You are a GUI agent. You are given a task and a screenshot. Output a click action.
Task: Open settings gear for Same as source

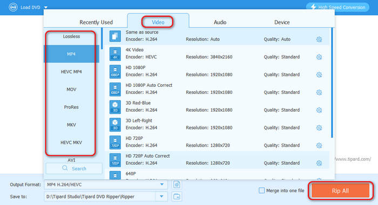[319, 39]
